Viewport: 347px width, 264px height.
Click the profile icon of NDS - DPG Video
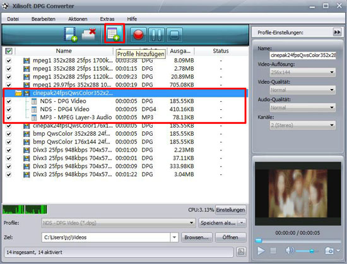(x=34, y=101)
